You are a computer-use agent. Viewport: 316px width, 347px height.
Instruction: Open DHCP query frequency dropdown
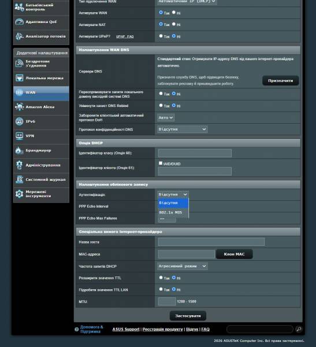point(183,266)
